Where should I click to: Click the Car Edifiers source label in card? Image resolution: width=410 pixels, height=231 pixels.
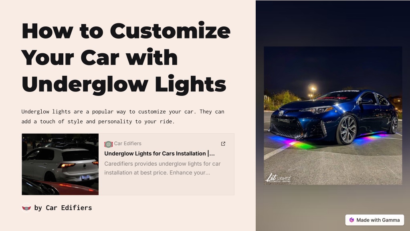pos(127,144)
